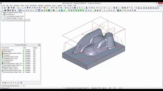The width and height of the screenshot is (163, 91).
Task: Click the first zoom magnifier icon
Action: click(x=88, y=10)
